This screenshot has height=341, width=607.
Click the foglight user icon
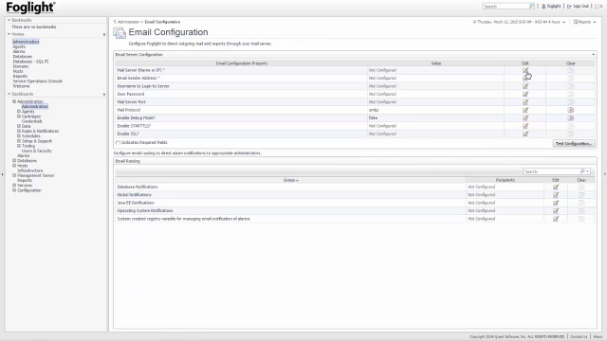click(543, 7)
